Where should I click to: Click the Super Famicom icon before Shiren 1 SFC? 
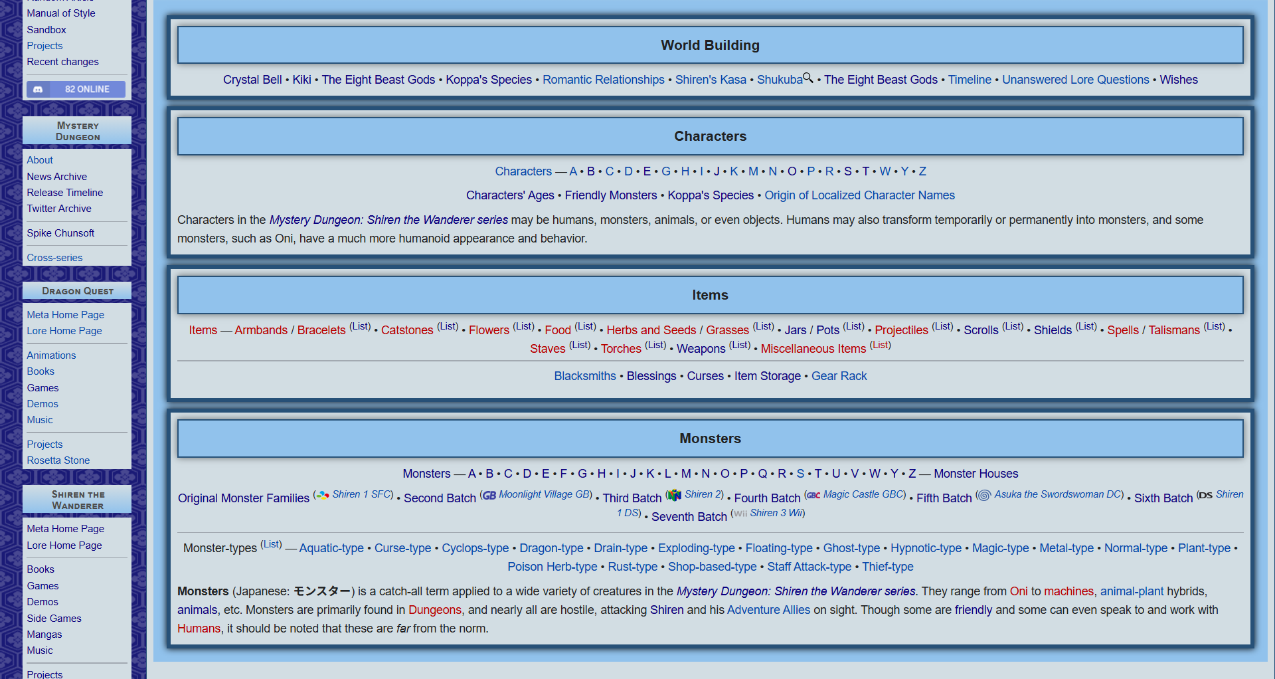323,495
